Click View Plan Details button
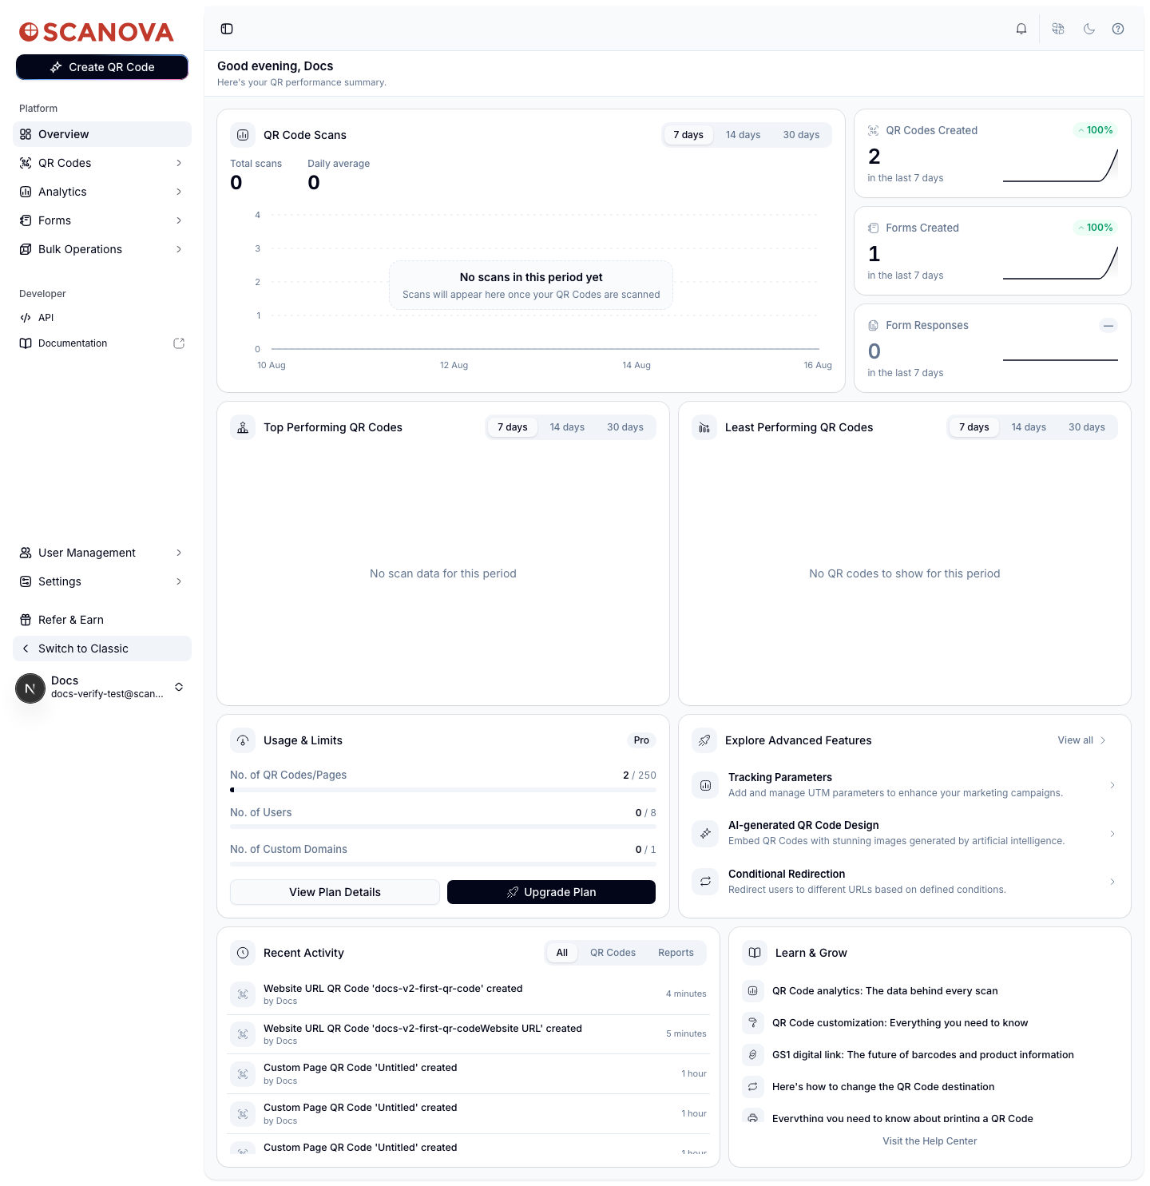Viewport: 1150px width, 1186px height. point(335,892)
